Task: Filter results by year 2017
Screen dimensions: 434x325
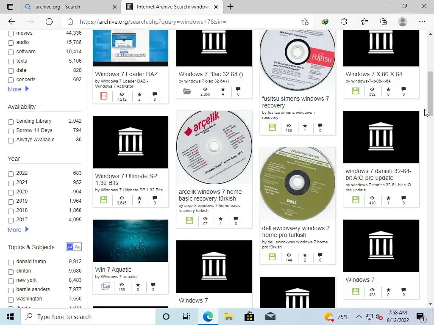Action: tap(11, 220)
